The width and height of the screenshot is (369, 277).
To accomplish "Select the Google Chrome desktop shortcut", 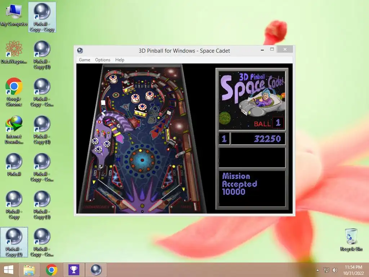I will pyautogui.click(x=14, y=92).
